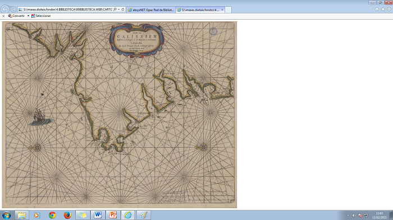Click the Galissien antique map image

pos(120,115)
